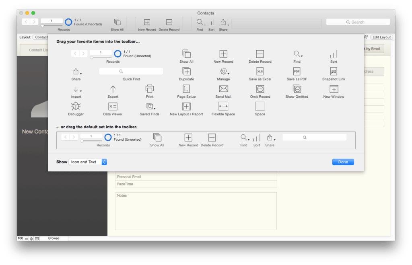Click Sort in the main toolbar

pyautogui.click(x=212, y=25)
